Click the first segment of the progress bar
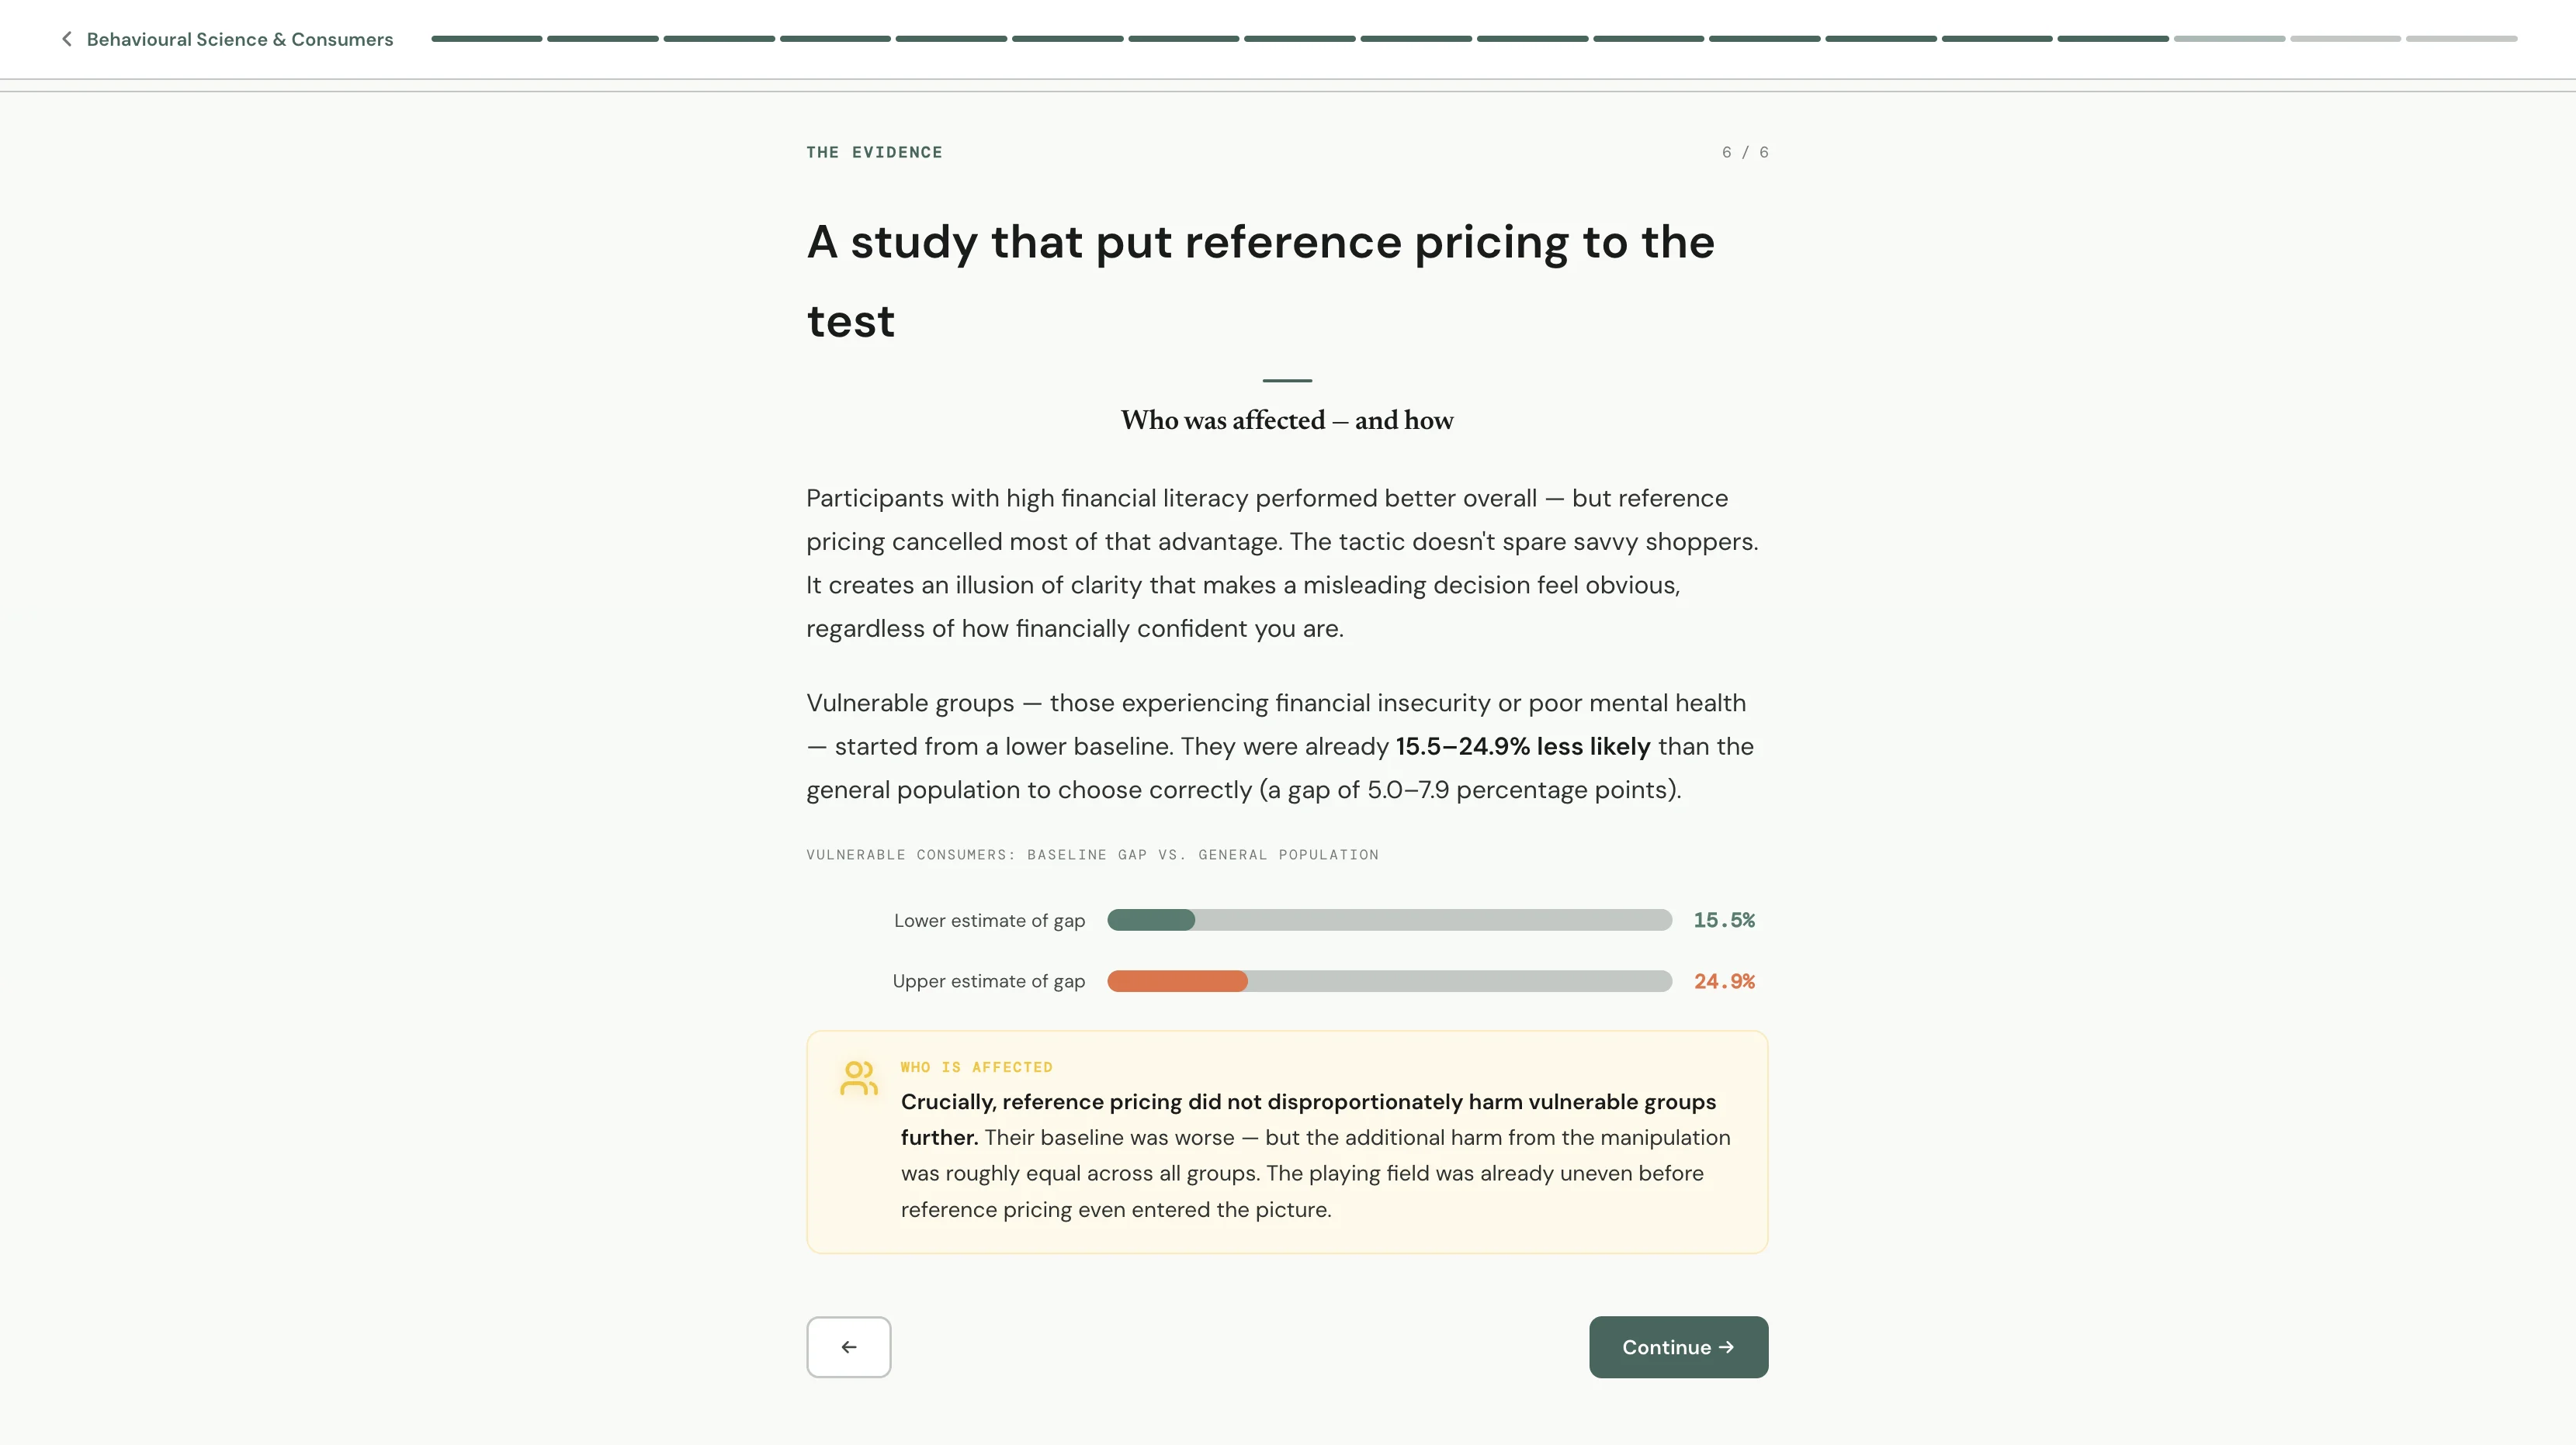The height and width of the screenshot is (1445, 2576). 486,39
